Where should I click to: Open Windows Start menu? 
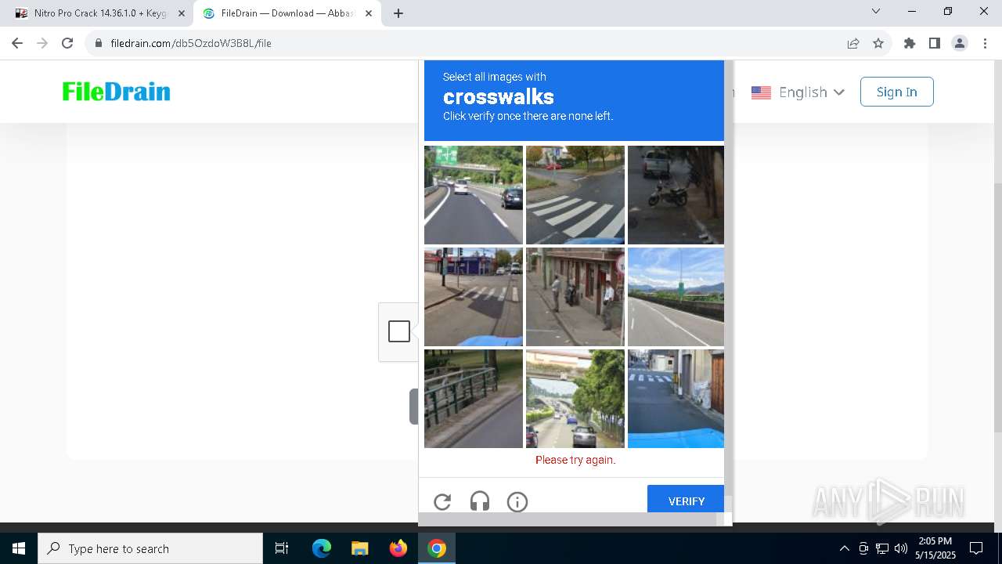point(19,548)
